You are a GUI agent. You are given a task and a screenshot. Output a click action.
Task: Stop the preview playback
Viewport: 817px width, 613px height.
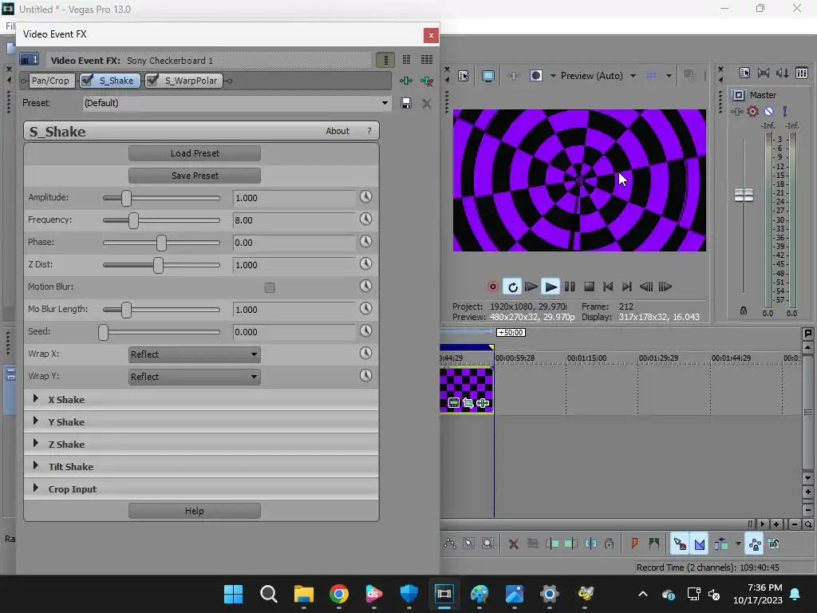(590, 287)
